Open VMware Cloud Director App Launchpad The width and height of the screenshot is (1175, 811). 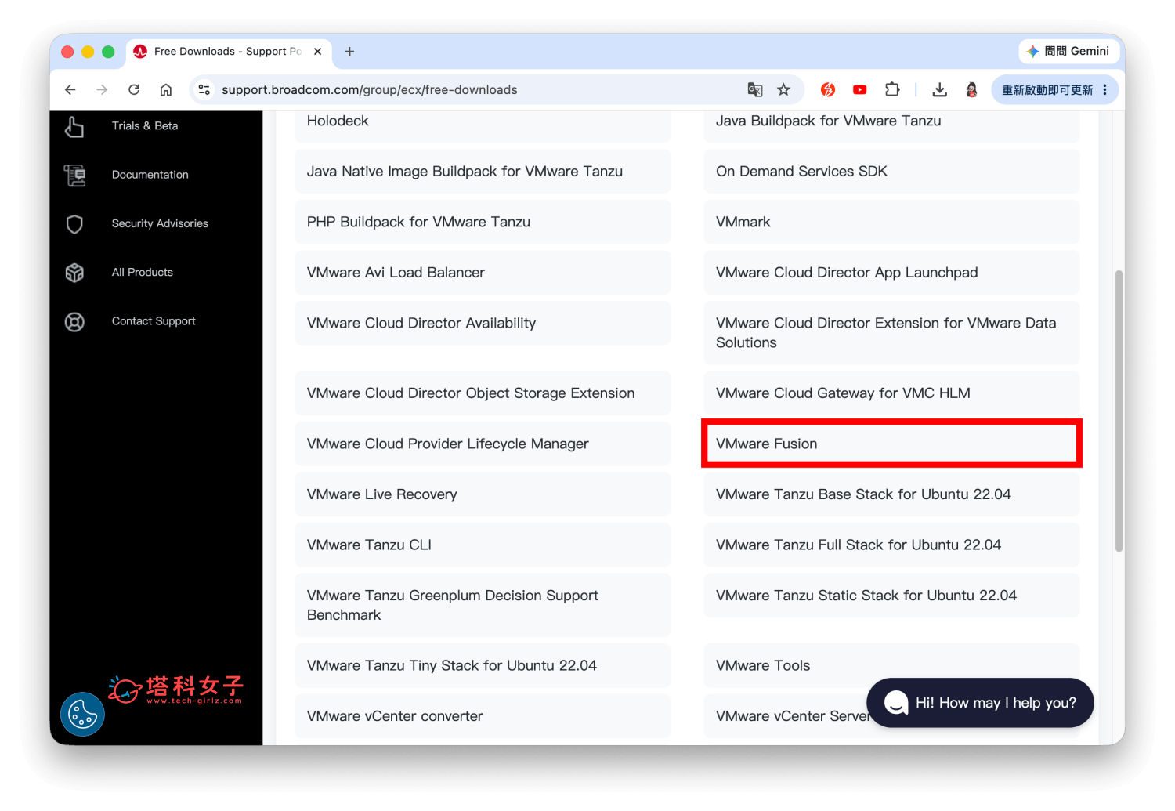[x=891, y=273]
